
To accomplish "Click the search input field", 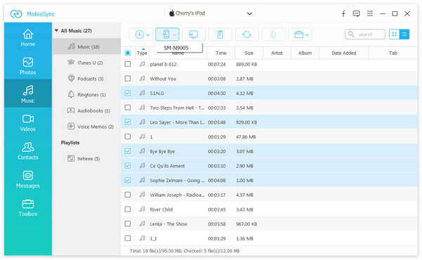I will (365, 34).
